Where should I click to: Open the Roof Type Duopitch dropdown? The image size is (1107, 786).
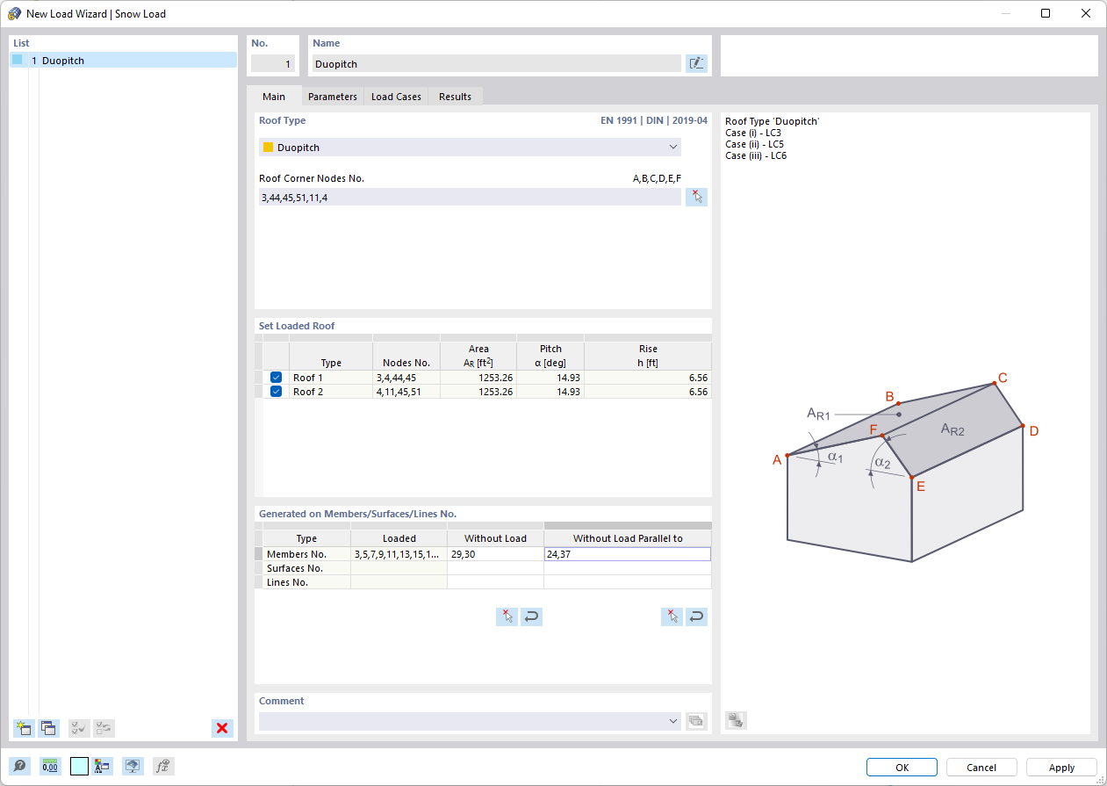tap(470, 148)
